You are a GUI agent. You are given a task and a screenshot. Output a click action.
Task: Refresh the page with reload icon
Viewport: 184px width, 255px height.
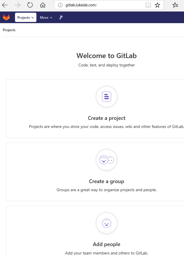pyautogui.click(x=30, y=5)
